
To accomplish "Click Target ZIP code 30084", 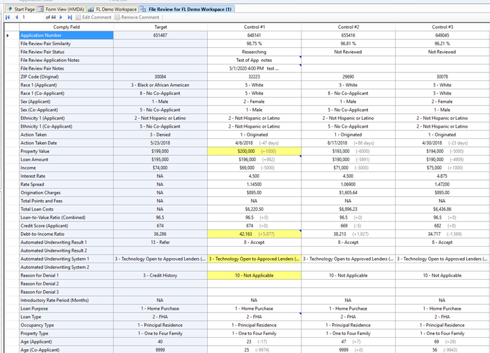I will [160, 76].
